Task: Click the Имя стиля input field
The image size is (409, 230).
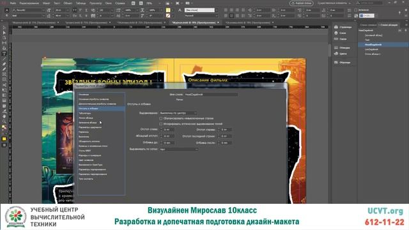Action: coord(211,95)
